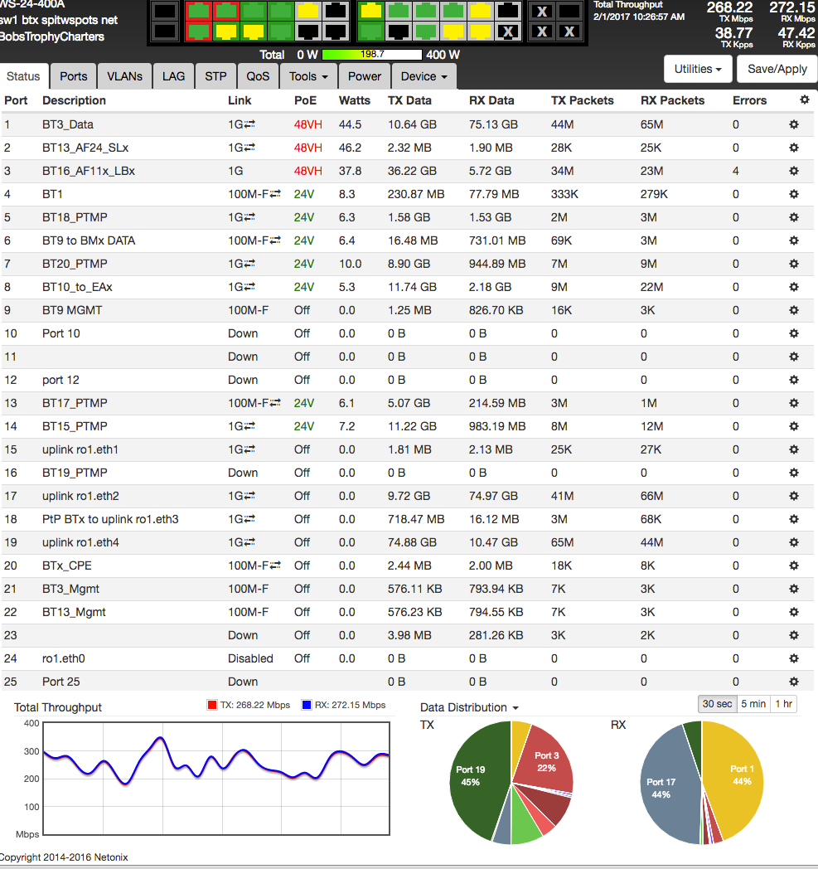This screenshot has height=869, width=818.
Task: Click gear icon on BT17_PTMP row
Action: (793, 403)
